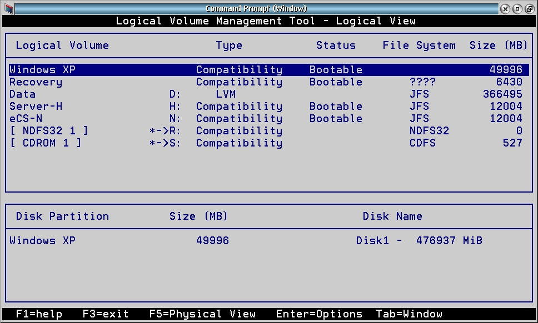Select the eCS-N logical volume

click(269, 119)
